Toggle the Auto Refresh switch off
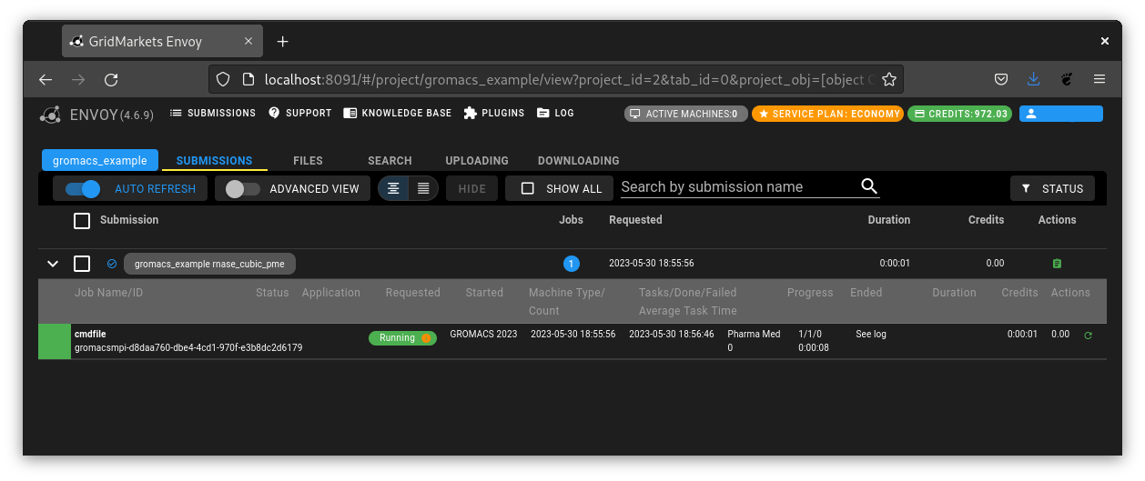Viewport: 1145px width, 481px height. pos(83,188)
